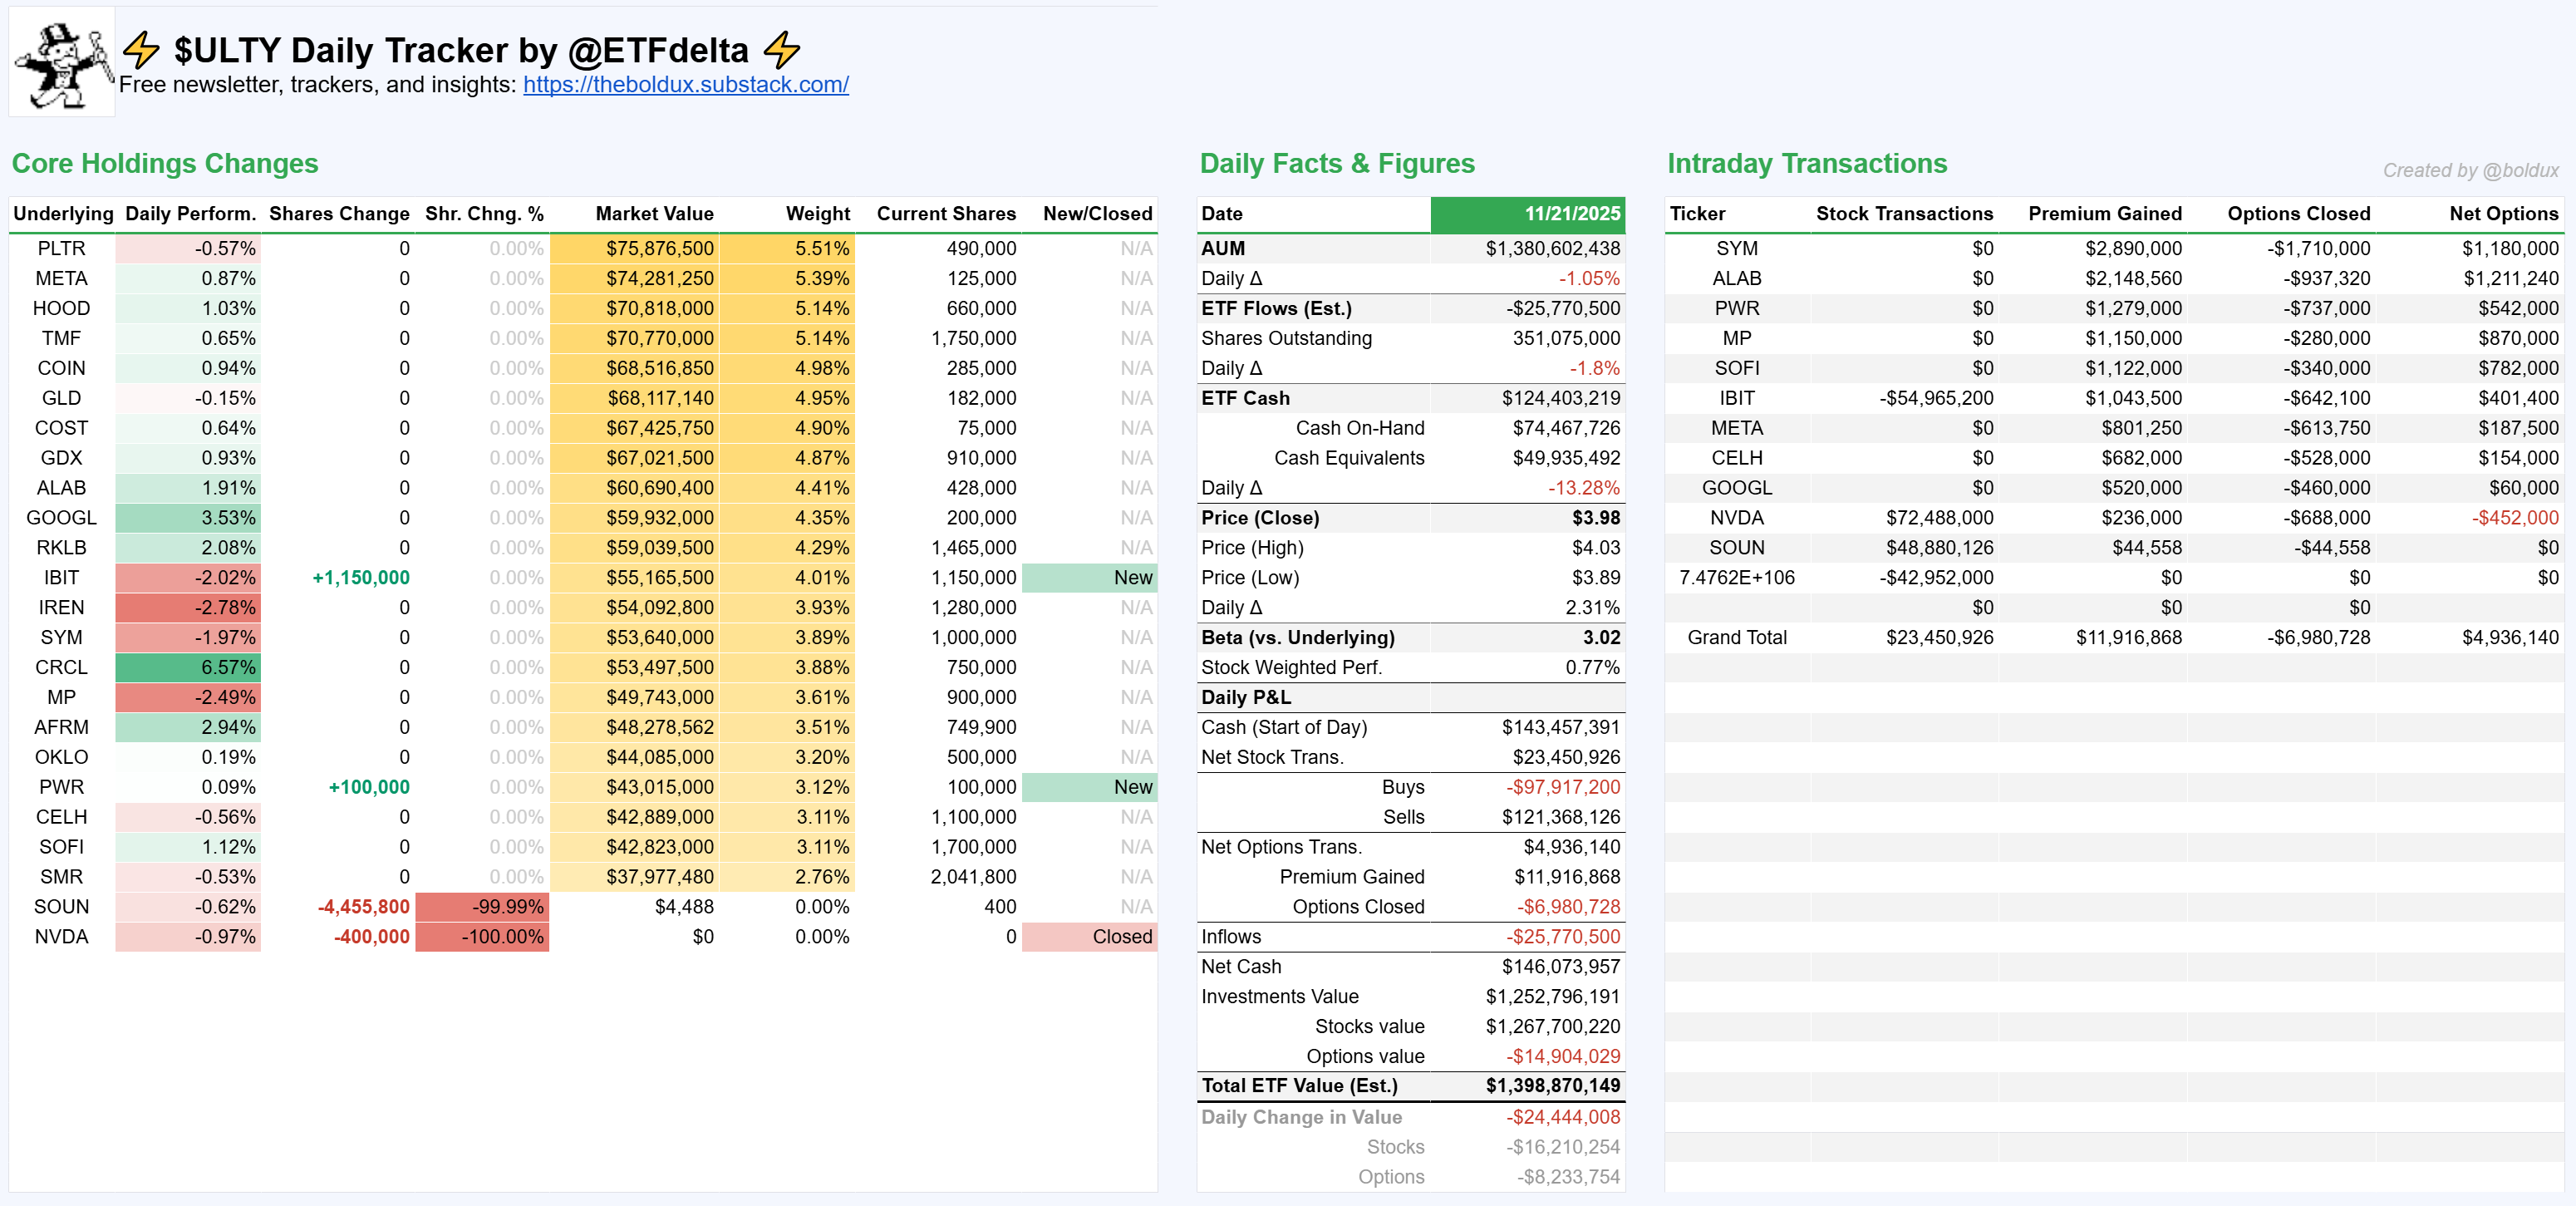
Task: Click the left lightning bolt icon
Action: (x=141, y=50)
